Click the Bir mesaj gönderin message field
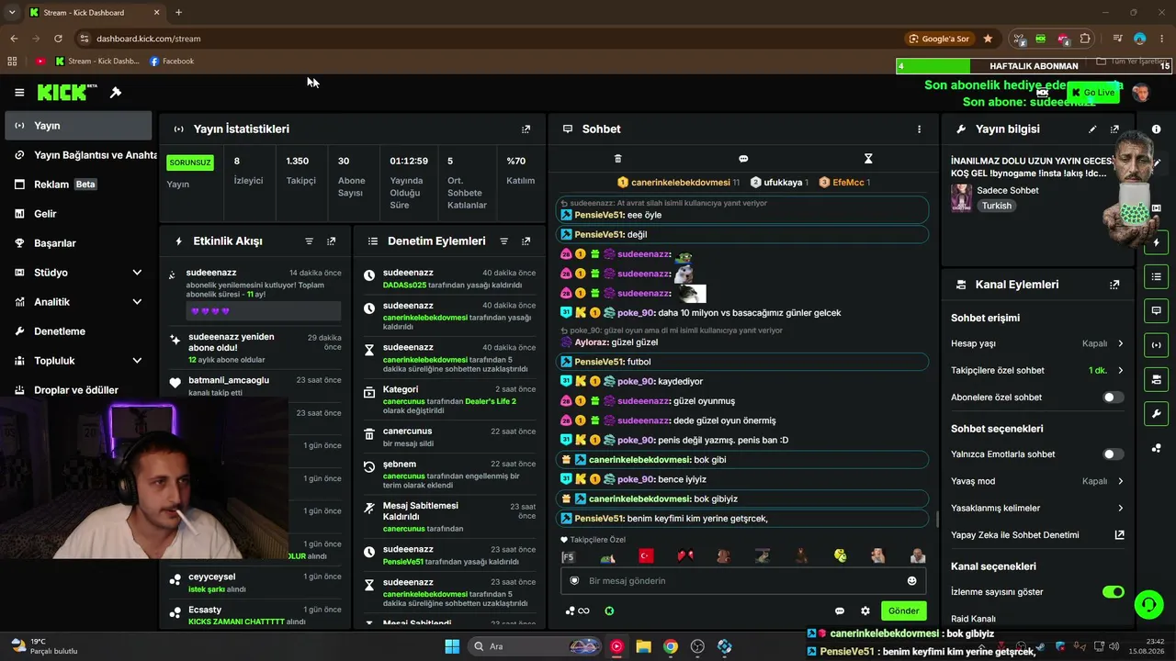The width and height of the screenshot is (1176, 661). [x=743, y=581]
